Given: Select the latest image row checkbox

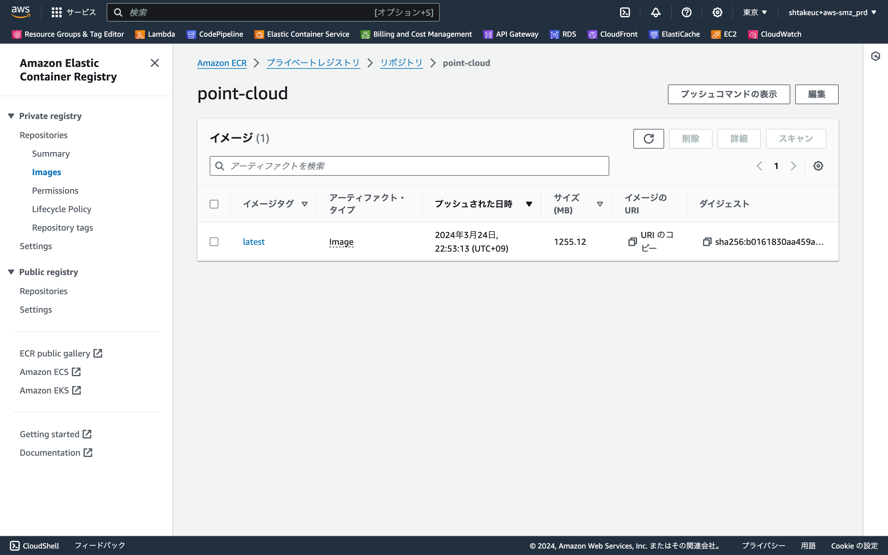Looking at the screenshot, I should pos(214,241).
